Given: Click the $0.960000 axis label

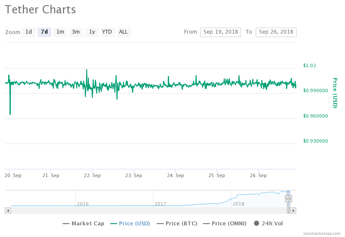Looking at the screenshot, I should [316, 116].
